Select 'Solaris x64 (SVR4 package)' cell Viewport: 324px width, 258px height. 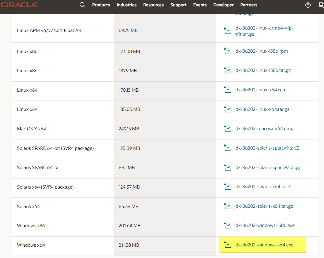[63, 188]
